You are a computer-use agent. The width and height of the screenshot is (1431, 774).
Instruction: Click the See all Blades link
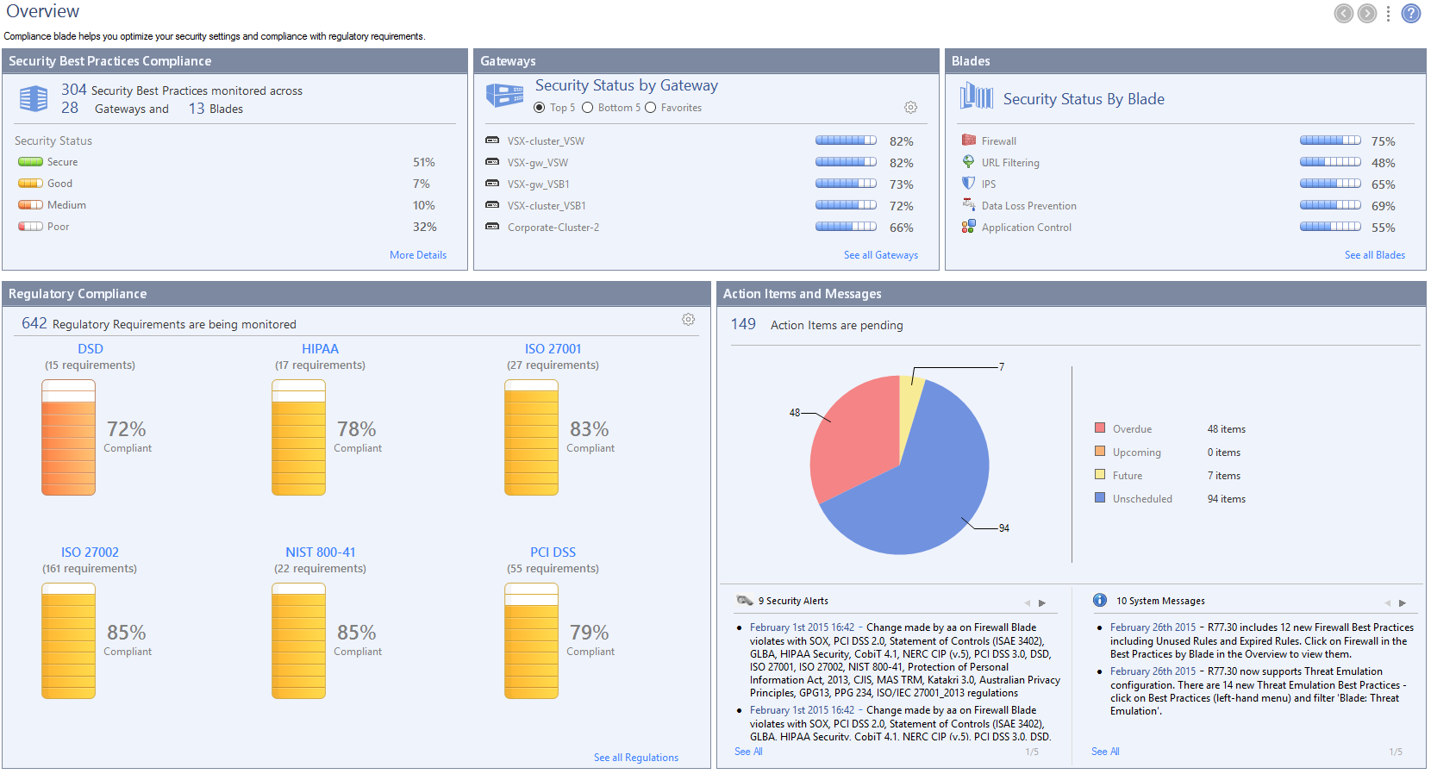(1375, 255)
